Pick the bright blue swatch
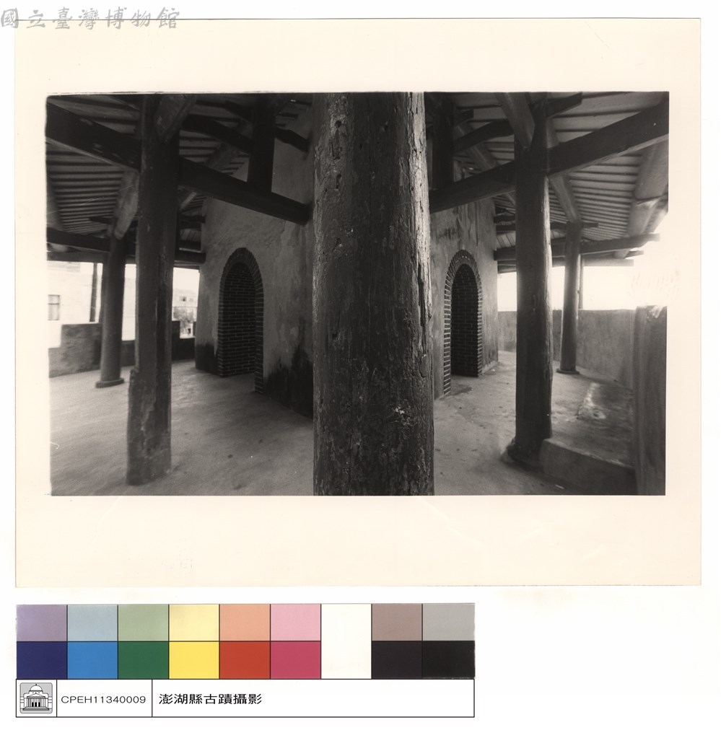 [x=92, y=660]
